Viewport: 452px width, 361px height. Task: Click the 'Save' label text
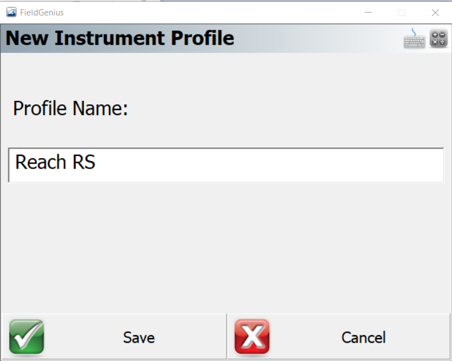pyautogui.click(x=139, y=338)
